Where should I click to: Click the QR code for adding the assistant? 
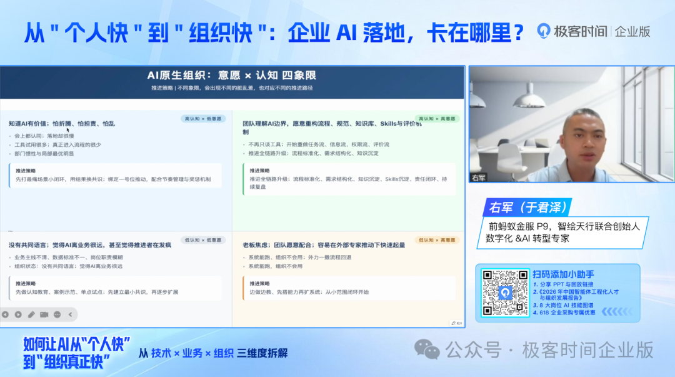coord(505,293)
